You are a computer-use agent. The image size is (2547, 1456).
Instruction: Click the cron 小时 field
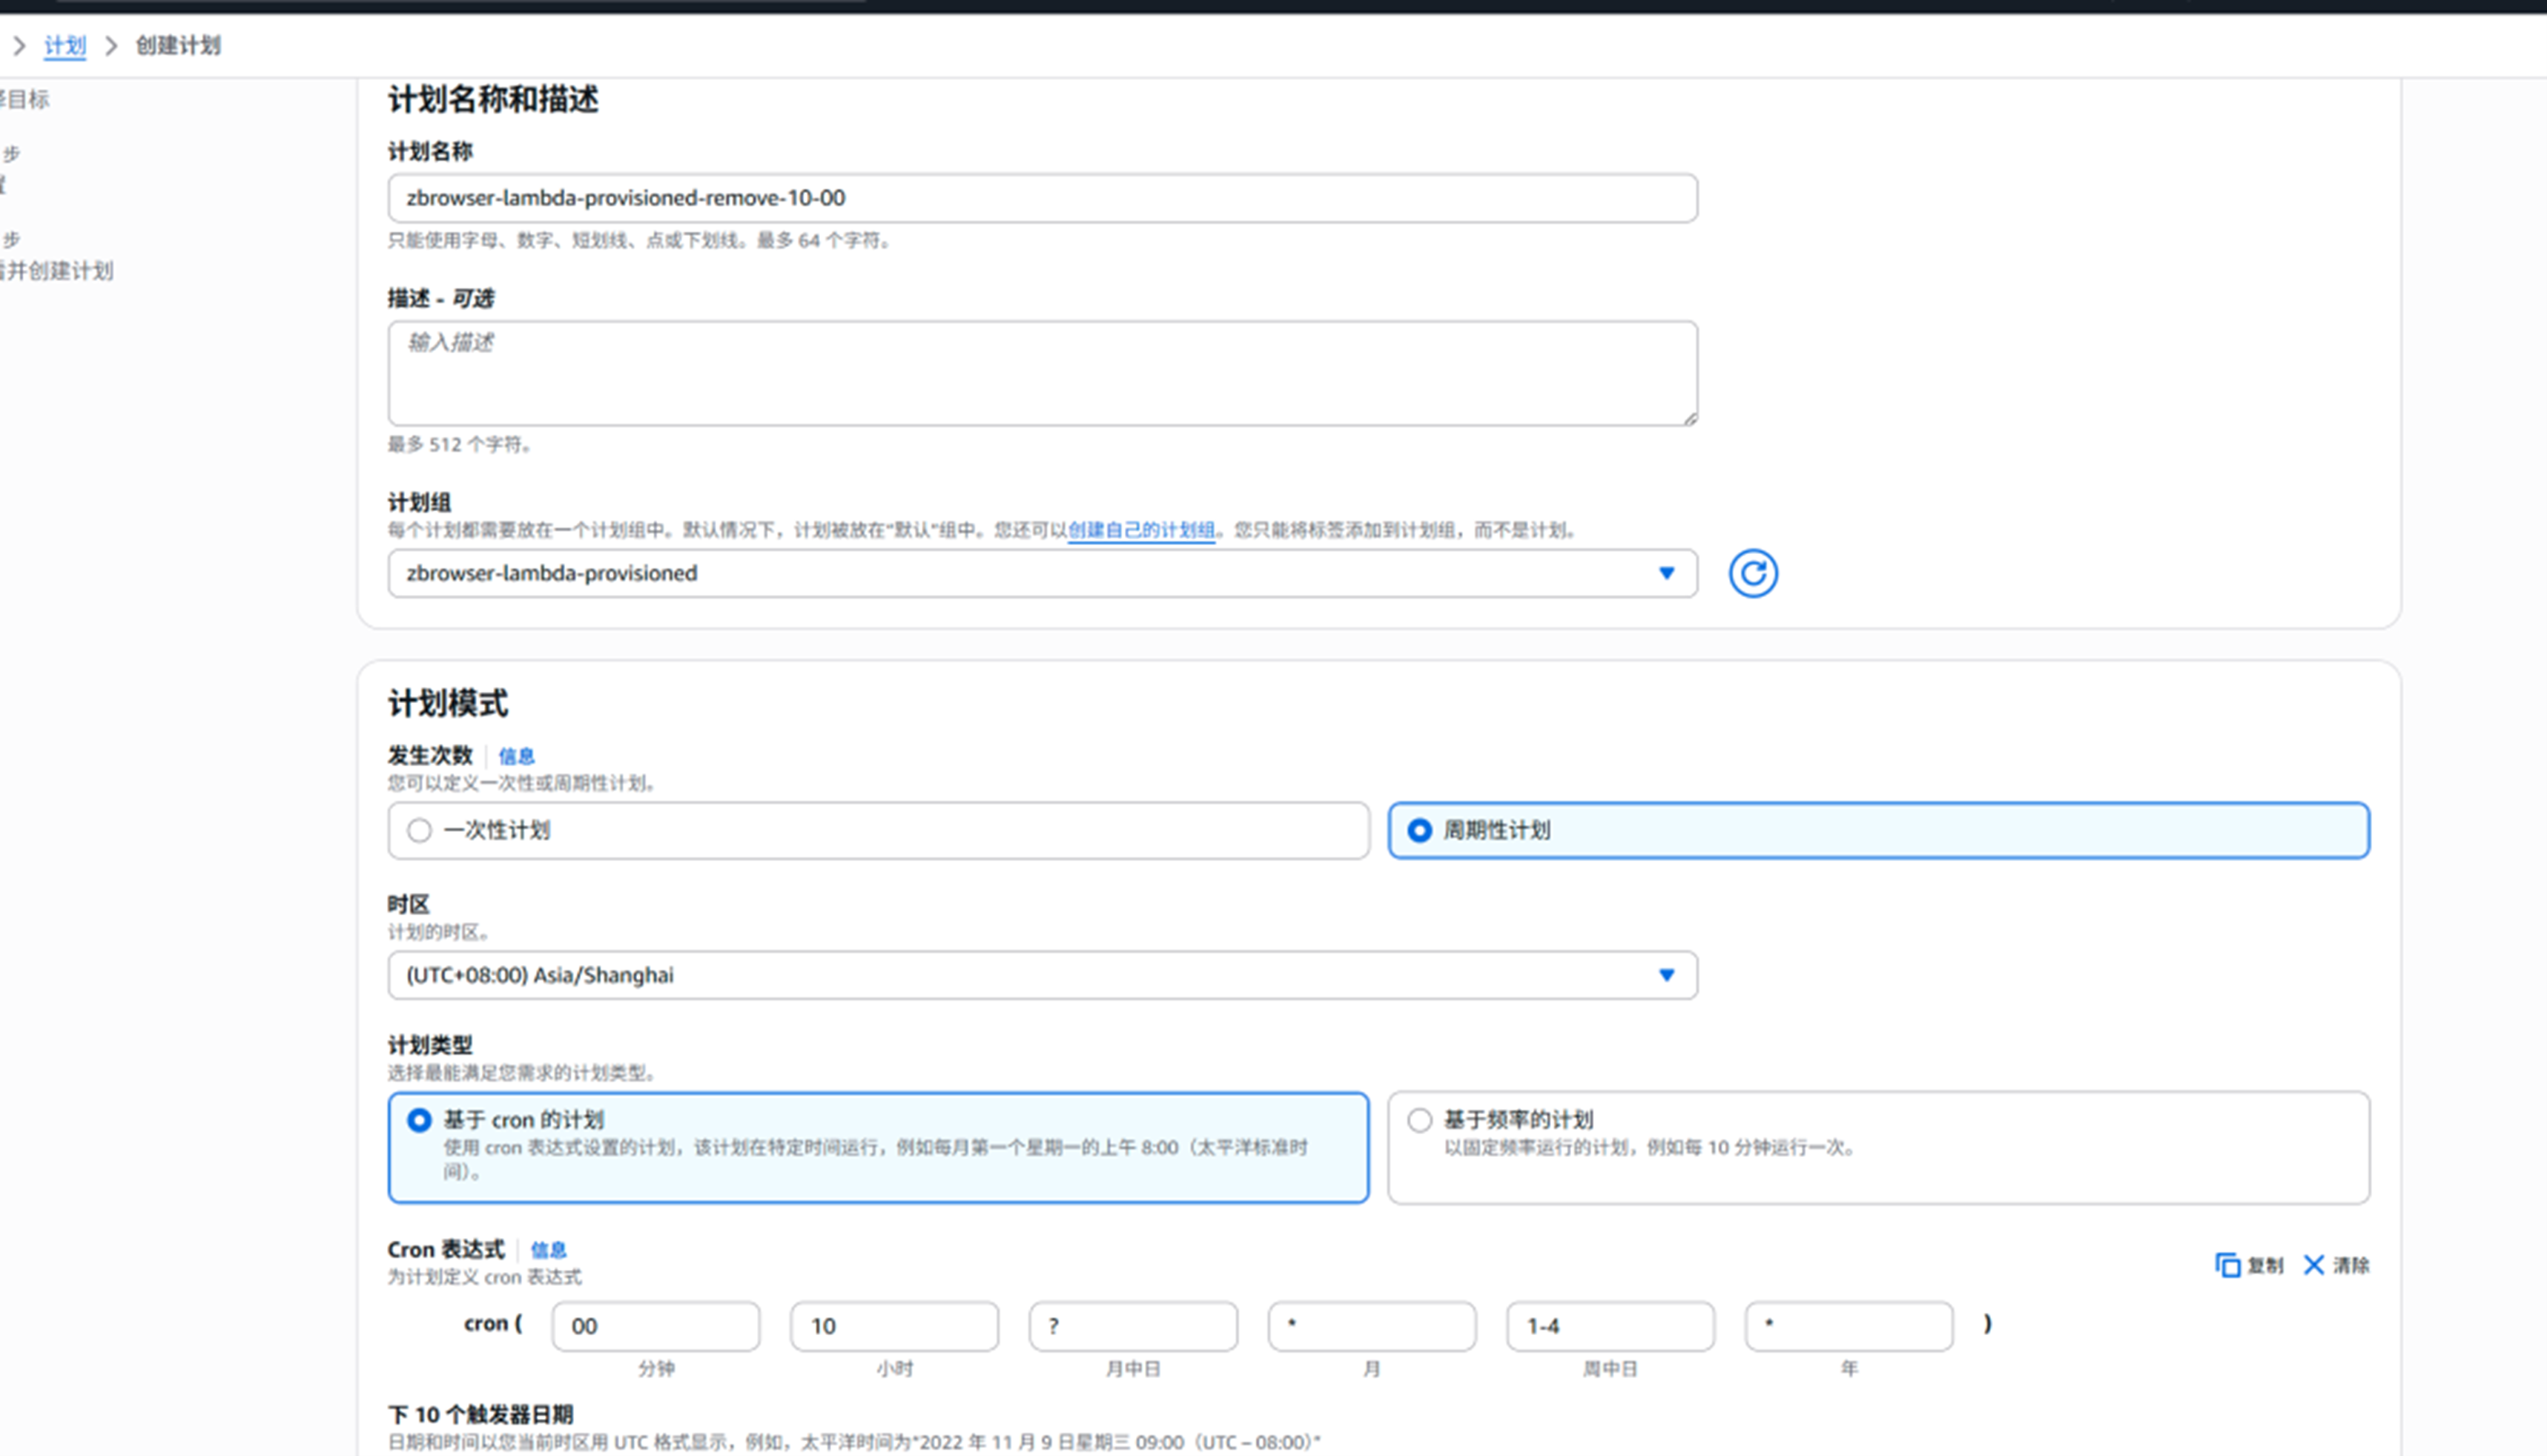click(x=893, y=1326)
